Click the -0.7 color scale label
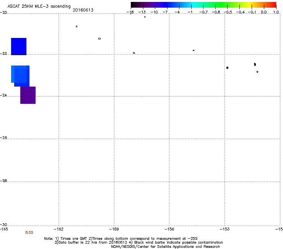The height and width of the screenshot is (249, 283). (x=203, y=12)
